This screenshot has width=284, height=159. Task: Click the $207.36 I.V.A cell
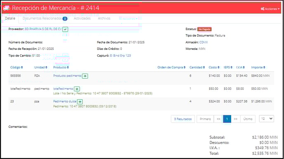tap(241, 101)
